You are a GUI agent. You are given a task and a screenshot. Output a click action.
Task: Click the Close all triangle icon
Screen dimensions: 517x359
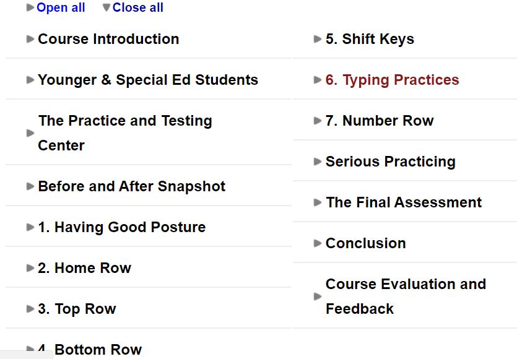(x=105, y=7)
